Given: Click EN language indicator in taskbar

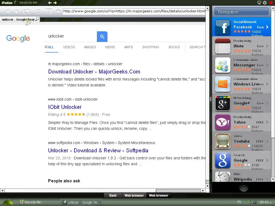Looking at the screenshot, I should [239, 202].
